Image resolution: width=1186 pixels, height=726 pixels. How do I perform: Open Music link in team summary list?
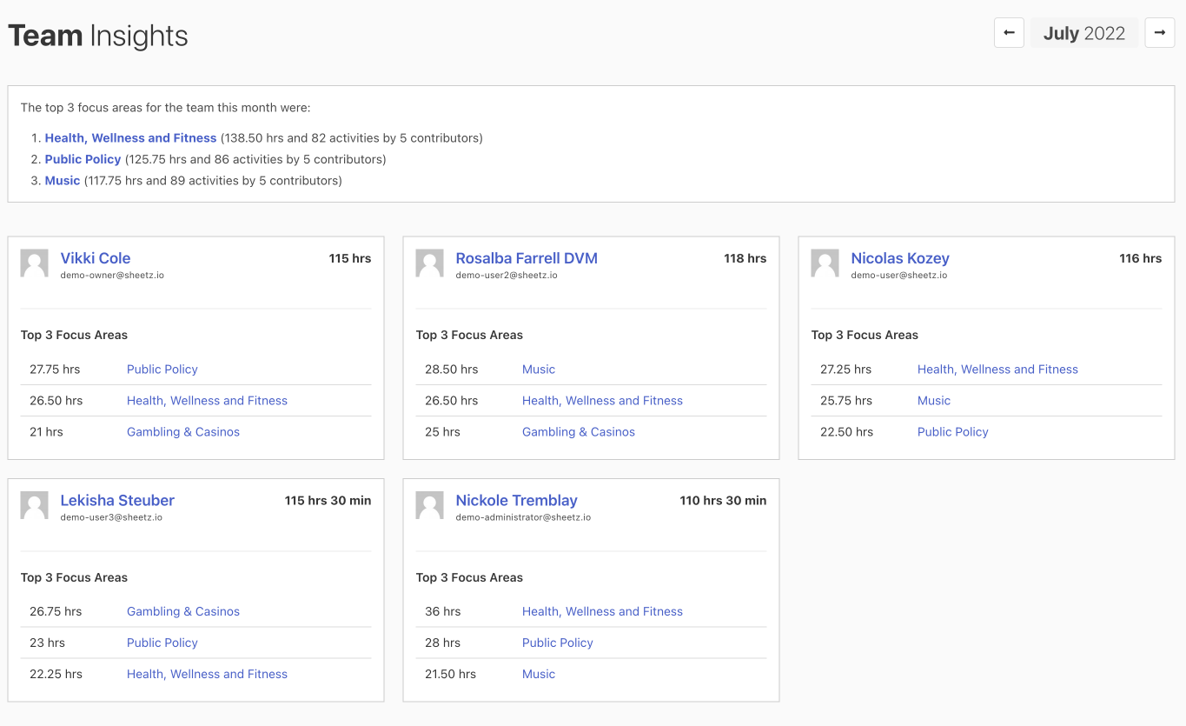coord(63,181)
